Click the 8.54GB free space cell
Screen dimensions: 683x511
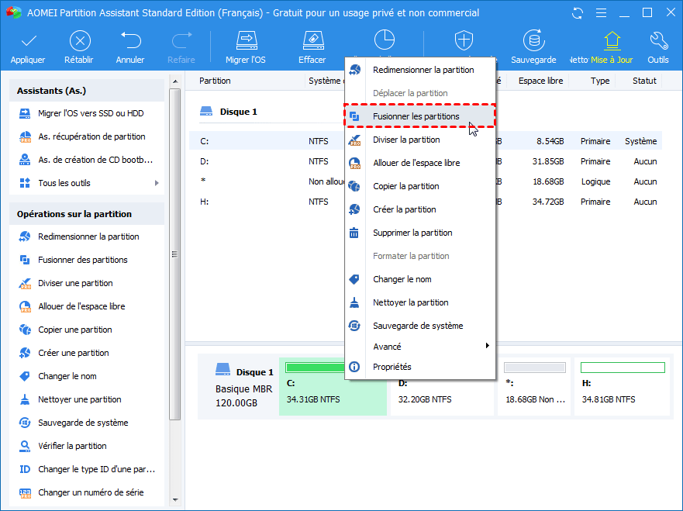(550, 141)
